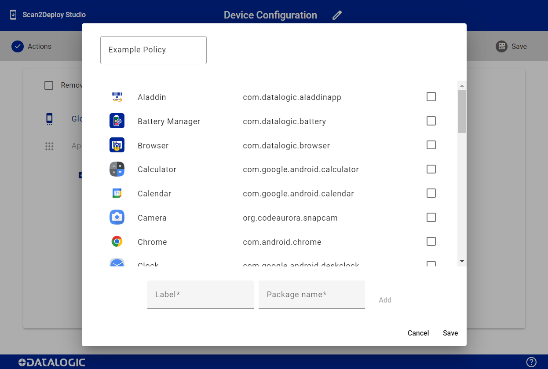The height and width of the screenshot is (369, 548).
Task: Open the help question mark icon
Action: tap(531, 362)
